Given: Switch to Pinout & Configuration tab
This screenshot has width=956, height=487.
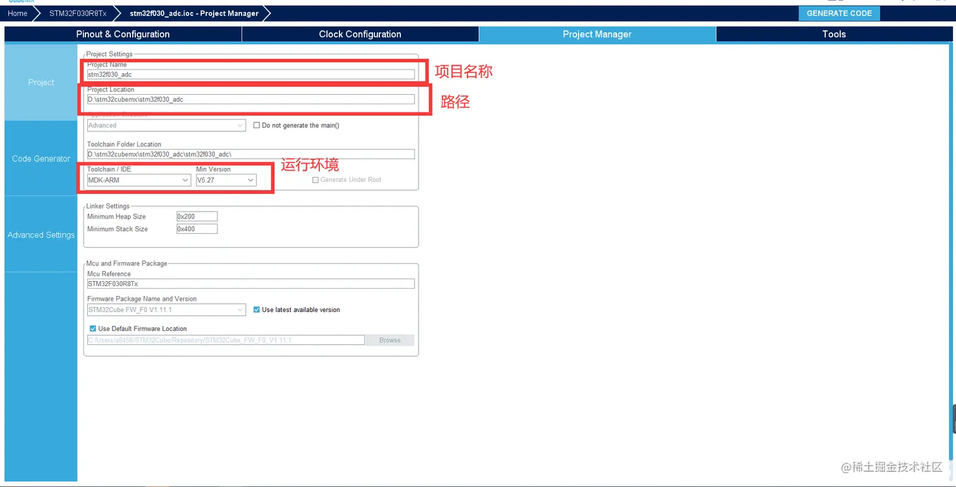Looking at the screenshot, I should coord(123,34).
